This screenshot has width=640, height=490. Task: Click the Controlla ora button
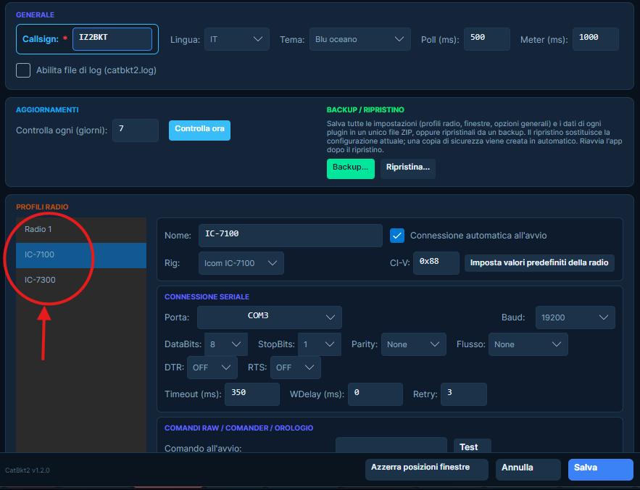tap(199, 130)
